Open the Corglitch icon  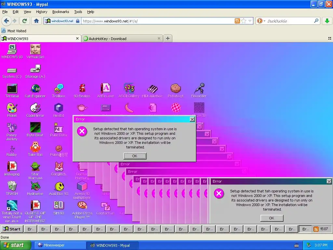59,169
